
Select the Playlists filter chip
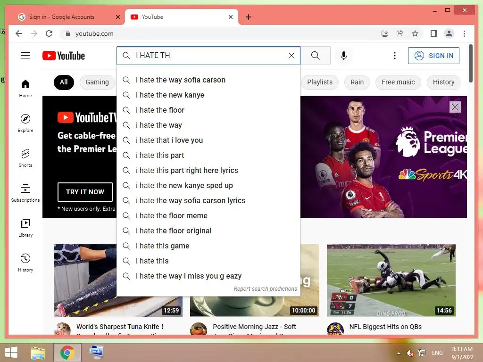(x=320, y=82)
